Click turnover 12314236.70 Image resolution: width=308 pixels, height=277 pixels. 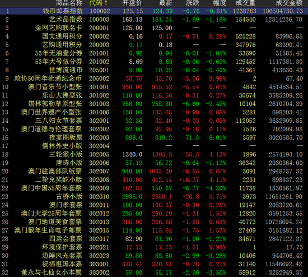click(284, 20)
